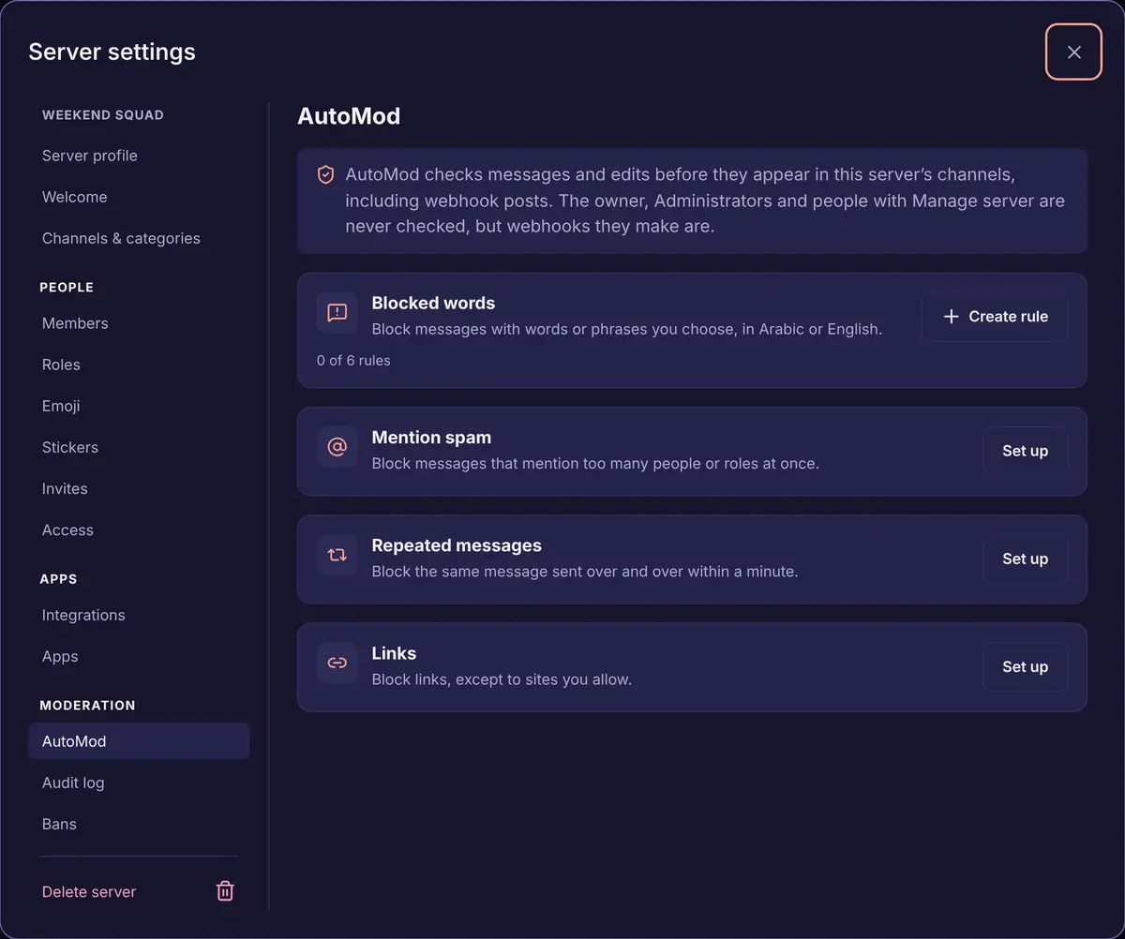Click the AutoMod page heading
The width and height of the screenshot is (1125, 939).
coord(349,116)
